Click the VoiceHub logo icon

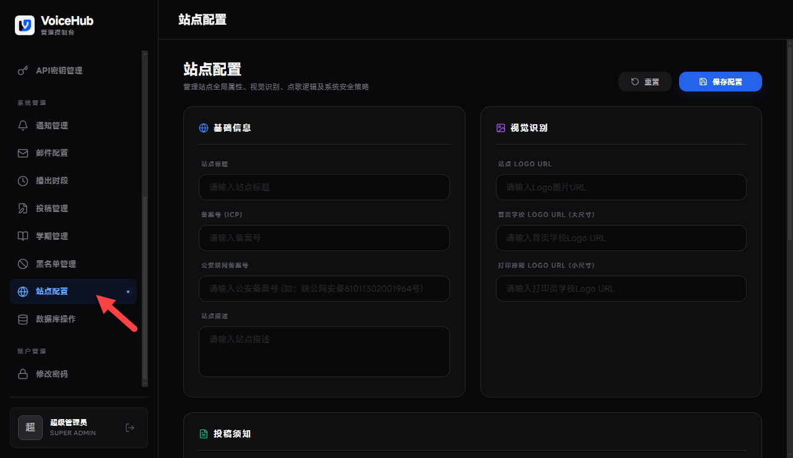(x=25, y=25)
